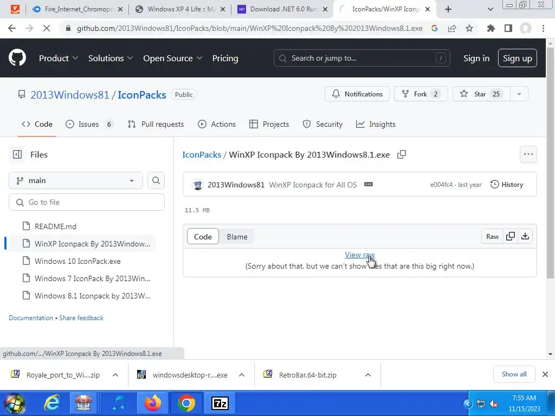This screenshot has height=416, width=555.
Task: Click the Google icon in address bar
Action: coord(435,28)
